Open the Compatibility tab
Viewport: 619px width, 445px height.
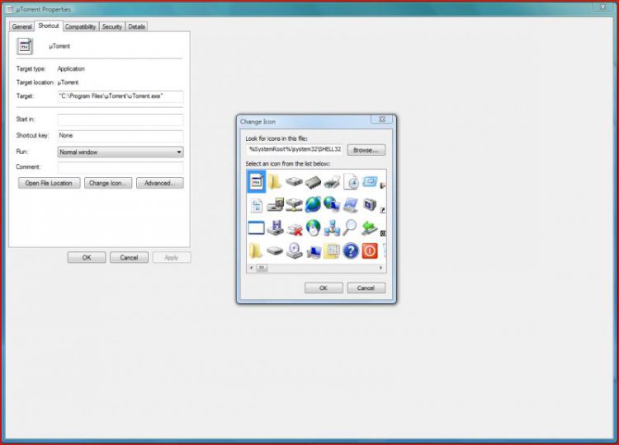(80, 26)
